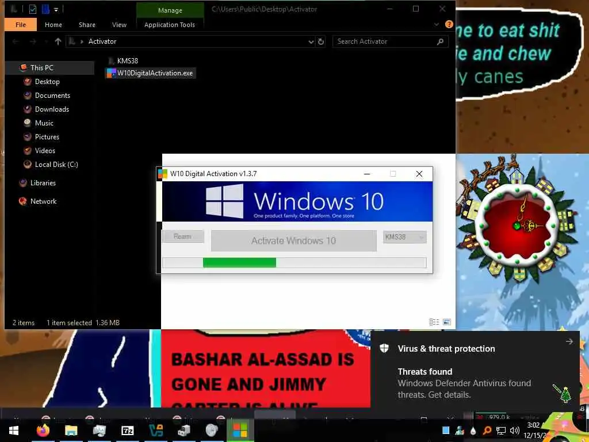
Task: Close the W10 Digital Activation window
Action: coord(419,174)
